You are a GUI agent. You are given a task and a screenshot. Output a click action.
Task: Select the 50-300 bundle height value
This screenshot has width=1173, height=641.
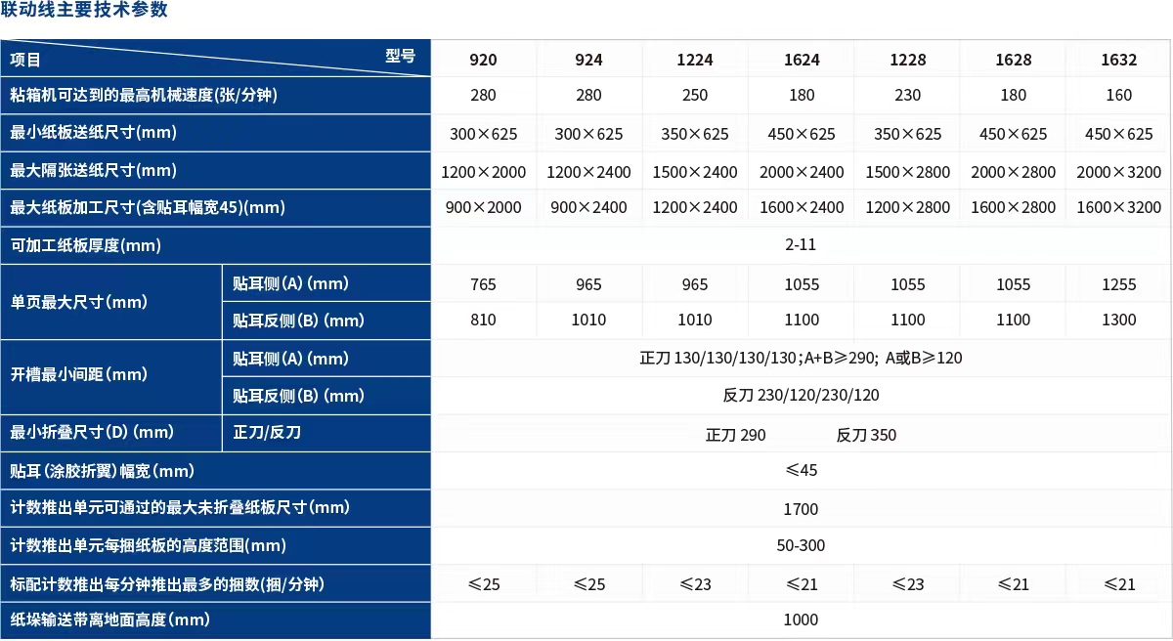801,546
